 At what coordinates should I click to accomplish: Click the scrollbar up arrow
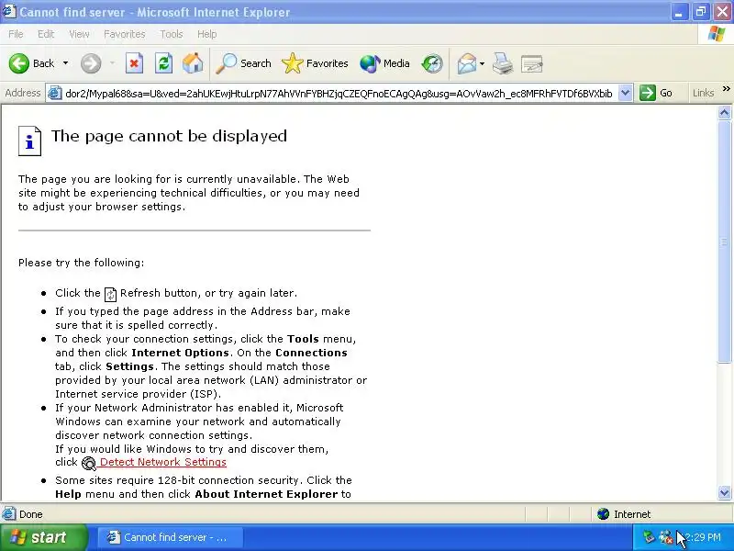pos(724,112)
